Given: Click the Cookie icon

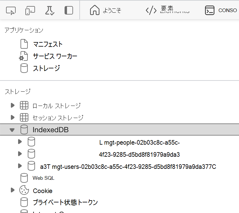Looking at the screenshot, I should pyautogui.click(x=24, y=190).
